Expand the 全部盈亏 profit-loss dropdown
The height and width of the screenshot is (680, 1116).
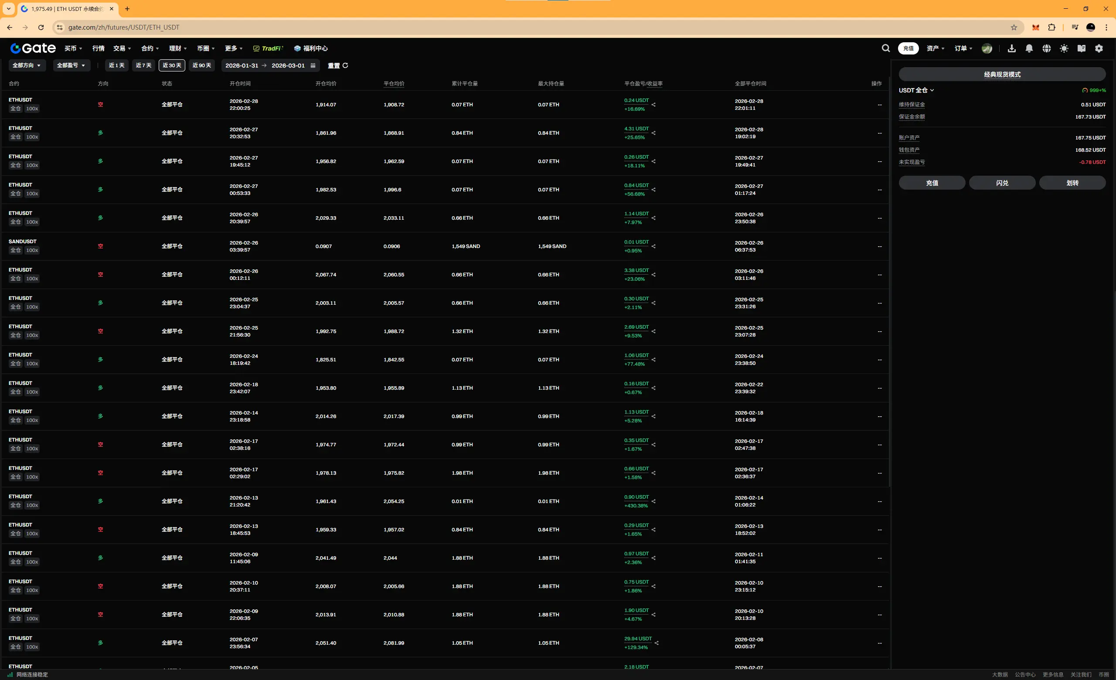[71, 66]
